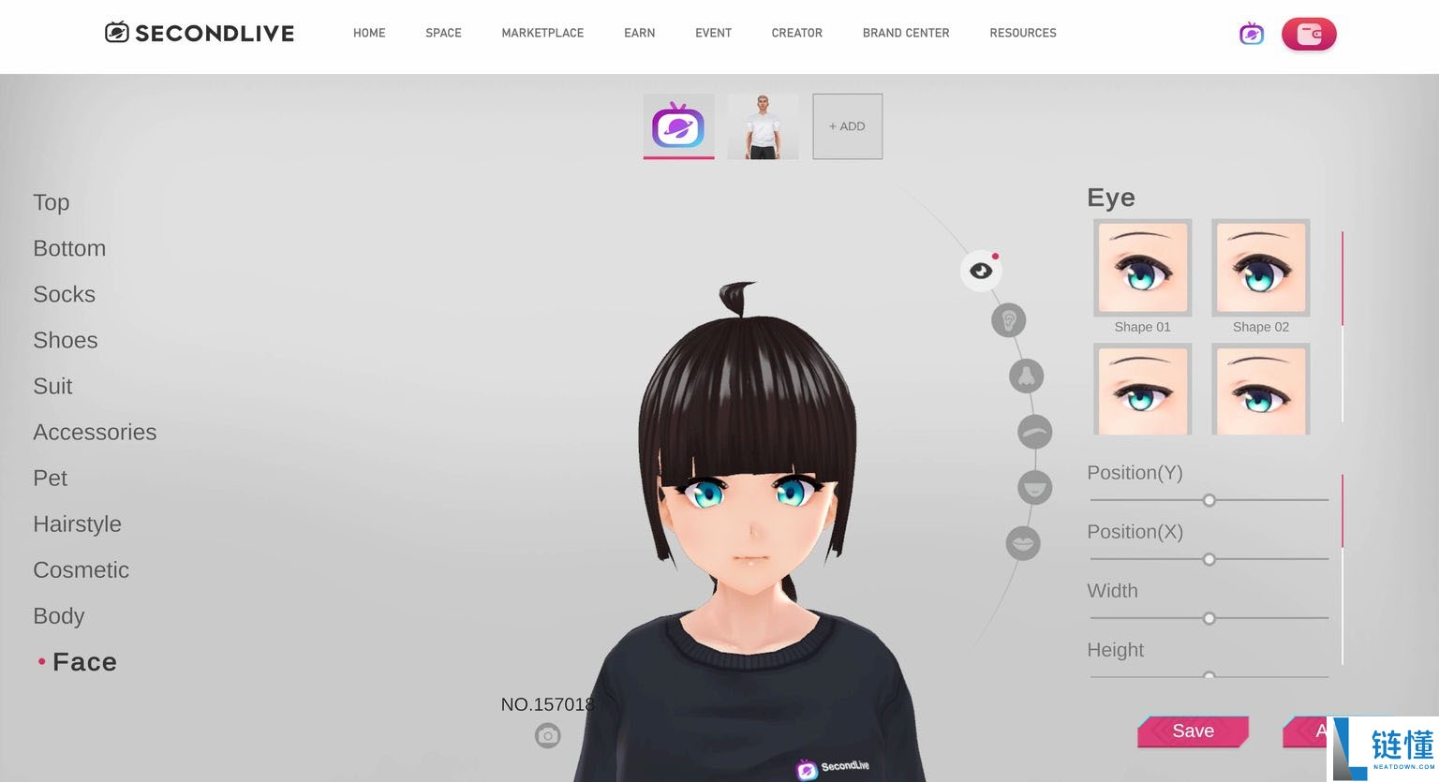Select the full-body avatar thumbnail at the top
This screenshot has width=1439, height=782.
763,125
